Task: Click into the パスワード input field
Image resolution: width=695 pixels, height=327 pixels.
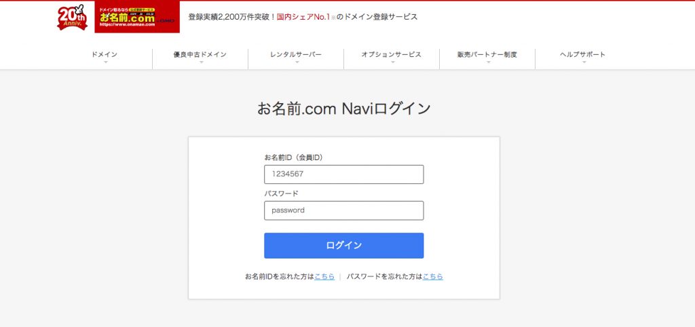Action: (x=343, y=210)
